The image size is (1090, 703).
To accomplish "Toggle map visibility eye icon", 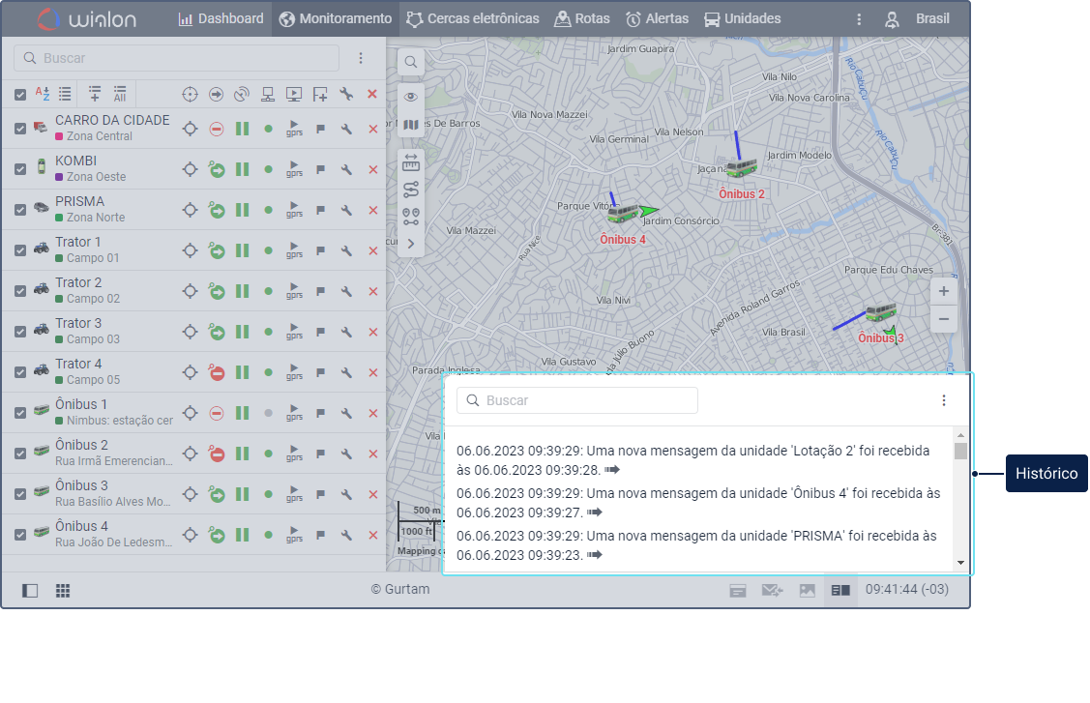I will [x=411, y=97].
